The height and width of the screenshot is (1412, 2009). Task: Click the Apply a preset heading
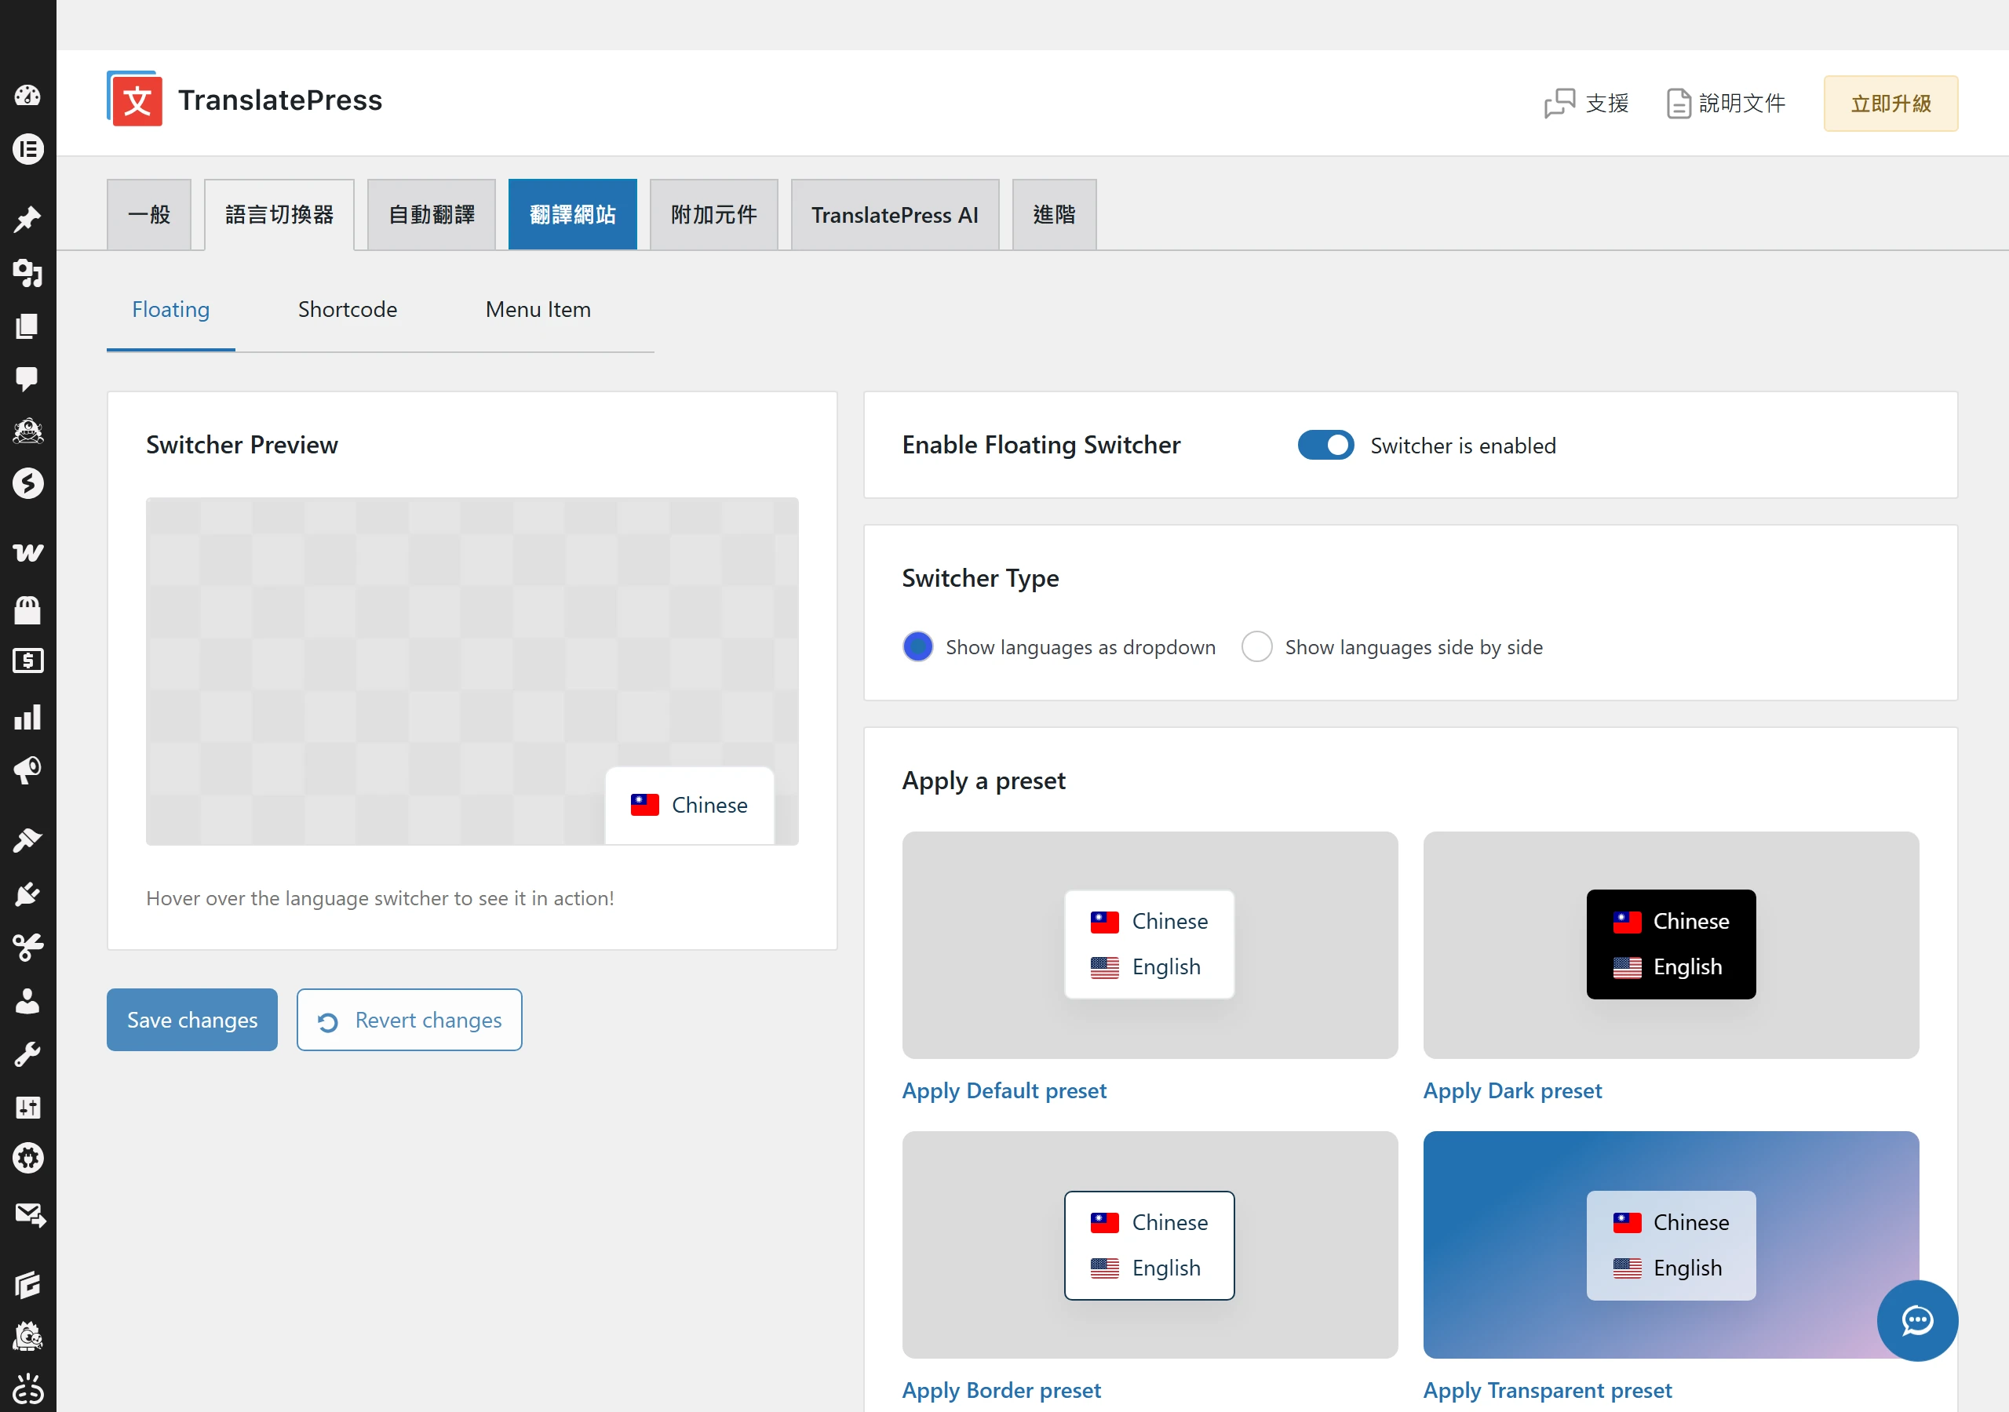point(983,781)
